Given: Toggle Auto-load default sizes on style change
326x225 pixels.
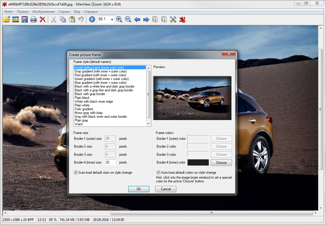Looking at the screenshot, I should pyautogui.click(x=76, y=173).
